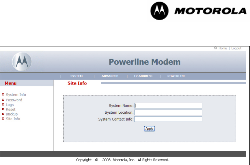Focus the System Name field
This screenshot has width=250, height=165.
pos(168,106)
